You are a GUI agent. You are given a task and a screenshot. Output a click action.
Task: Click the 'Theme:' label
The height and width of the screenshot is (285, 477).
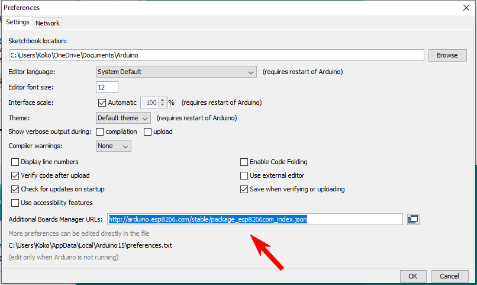(x=19, y=118)
